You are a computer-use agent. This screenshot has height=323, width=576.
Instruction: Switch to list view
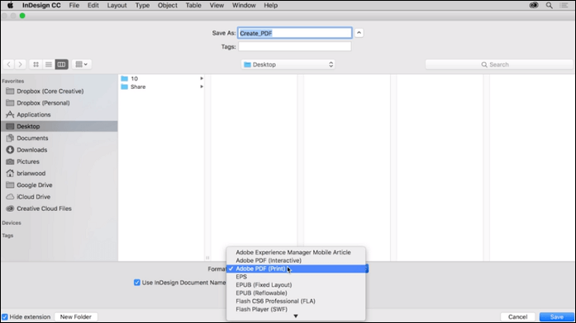(x=49, y=64)
